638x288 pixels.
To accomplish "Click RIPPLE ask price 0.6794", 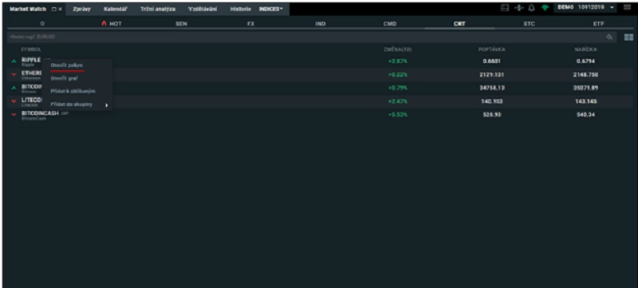I will point(585,61).
